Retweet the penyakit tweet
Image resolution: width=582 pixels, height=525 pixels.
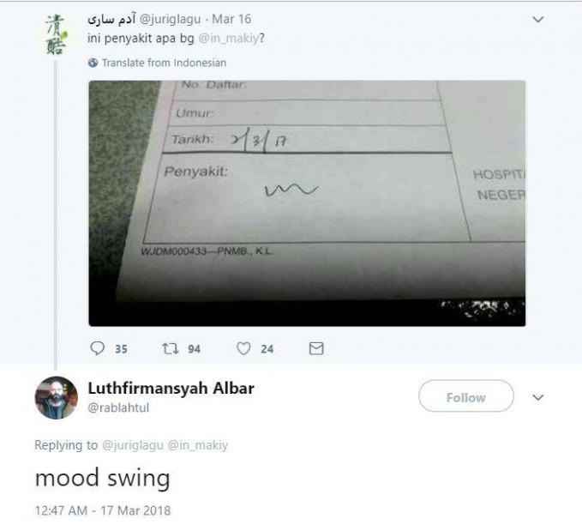169,348
